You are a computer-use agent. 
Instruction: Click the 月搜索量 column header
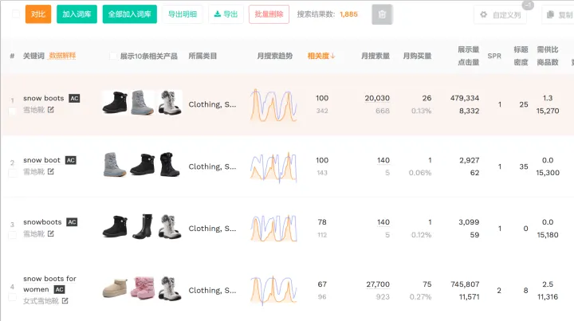[x=375, y=56]
